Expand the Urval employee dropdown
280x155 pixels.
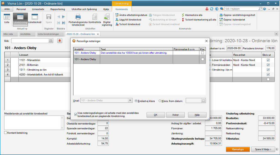(x=130, y=100)
